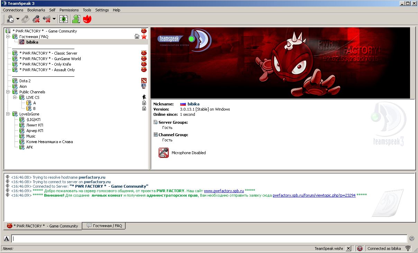Screen dimensions: 418x253
Task: Open the dropdown arrow beside the Away icon
Action: coord(18,19)
